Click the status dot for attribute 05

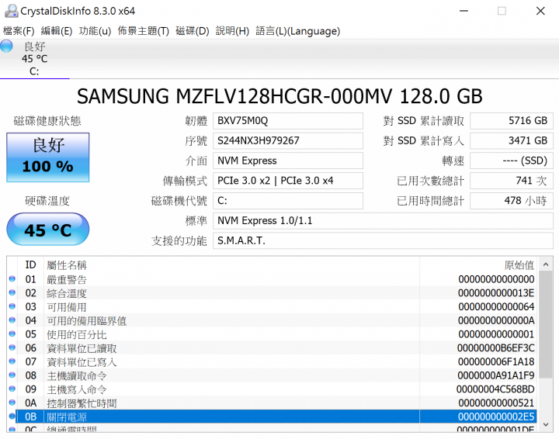coord(12,334)
